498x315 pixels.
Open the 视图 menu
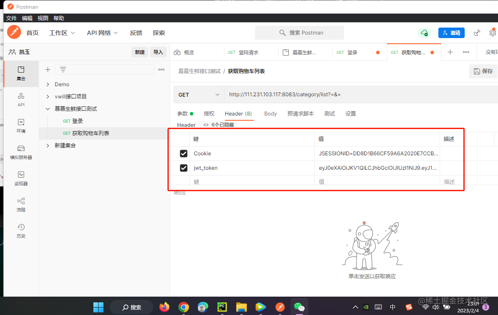pyautogui.click(x=43, y=18)
